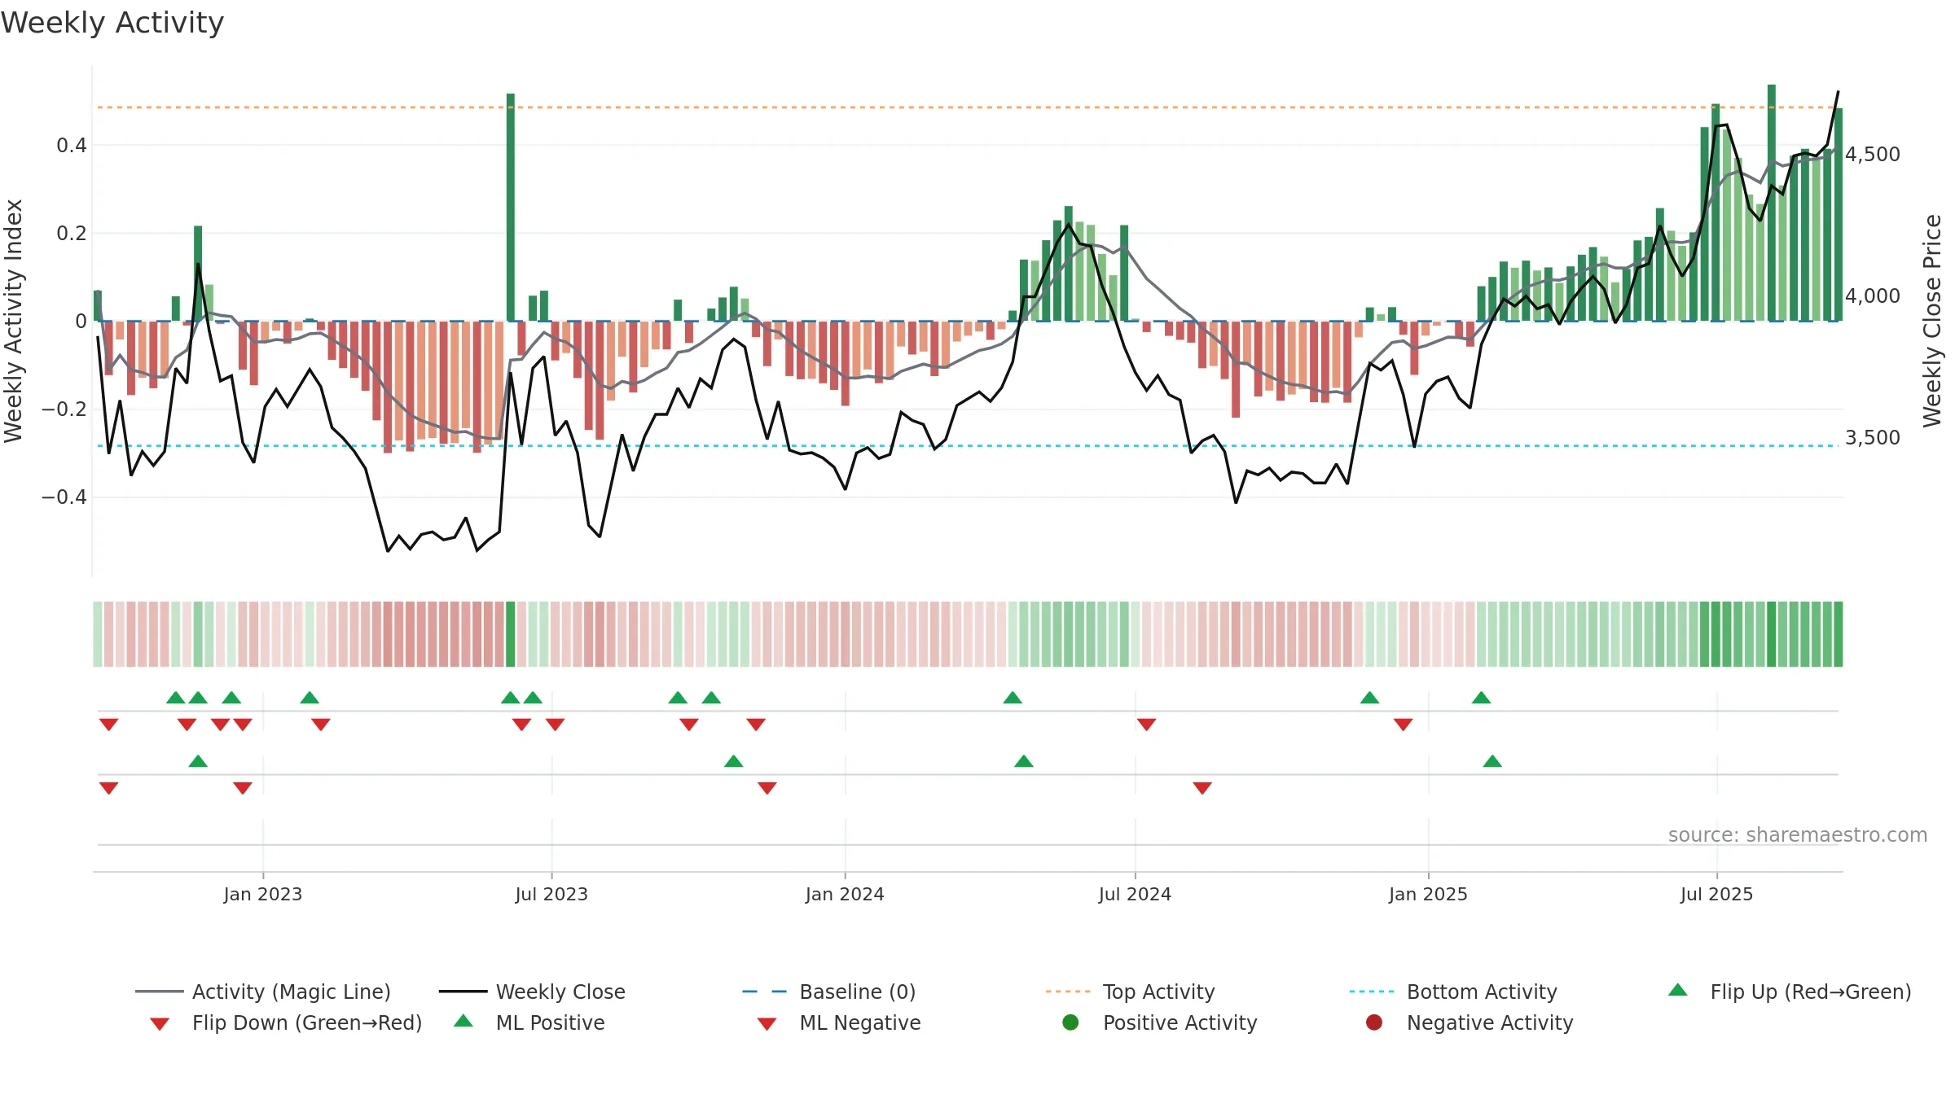The image size is (1955, 1099).
Task: Click the 3,500 price axis label
Action: click(x=1873, y=437)
